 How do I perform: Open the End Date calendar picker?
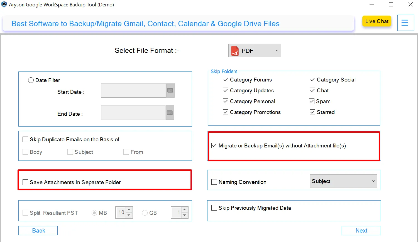(170, 112)
